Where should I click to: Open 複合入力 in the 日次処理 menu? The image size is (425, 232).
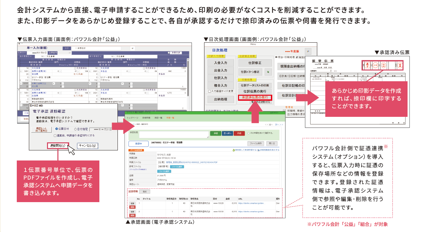[221, 86]
